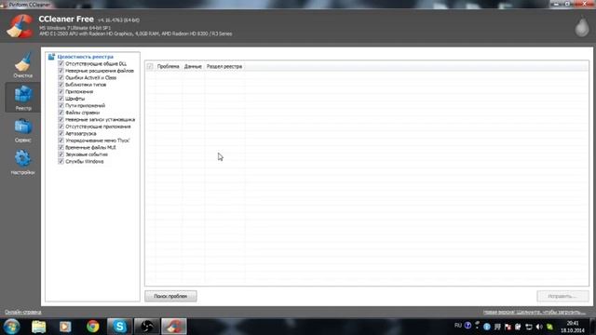Viewport: 596px width, 335px height.
Task: Open the Настройки (Options) gear section
Action: pyautogui.click(x=22, y=163)
